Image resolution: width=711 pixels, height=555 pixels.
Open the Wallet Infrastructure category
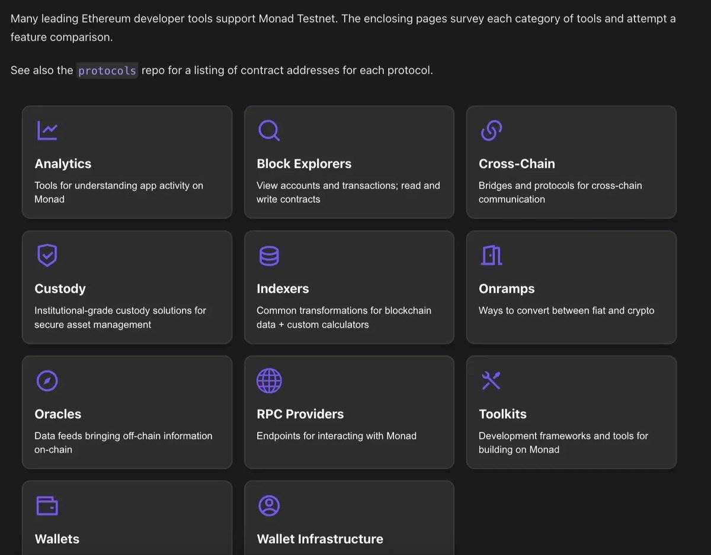[348, 521]
